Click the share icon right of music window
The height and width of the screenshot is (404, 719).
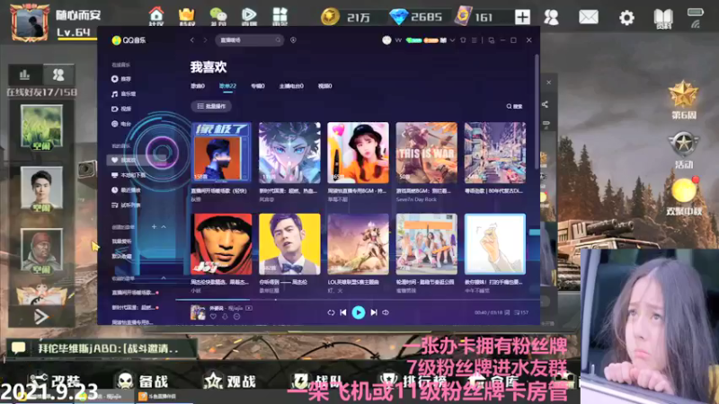tap(545, 104)
